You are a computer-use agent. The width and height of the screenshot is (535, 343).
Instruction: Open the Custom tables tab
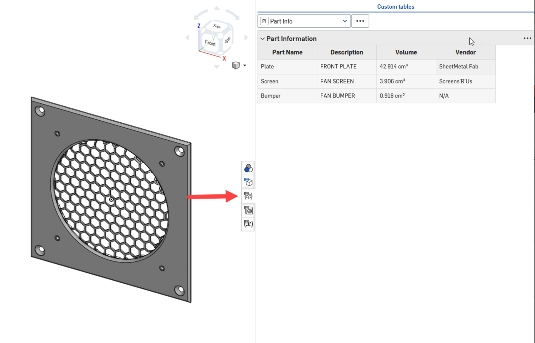point(396,7)
